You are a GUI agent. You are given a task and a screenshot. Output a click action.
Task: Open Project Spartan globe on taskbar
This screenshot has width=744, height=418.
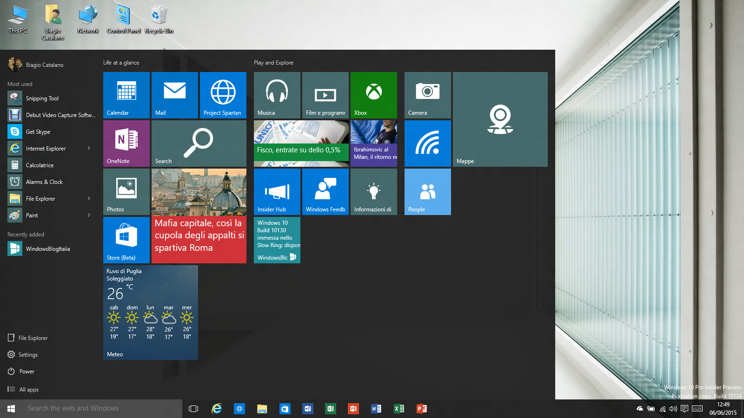coord(239,409)
